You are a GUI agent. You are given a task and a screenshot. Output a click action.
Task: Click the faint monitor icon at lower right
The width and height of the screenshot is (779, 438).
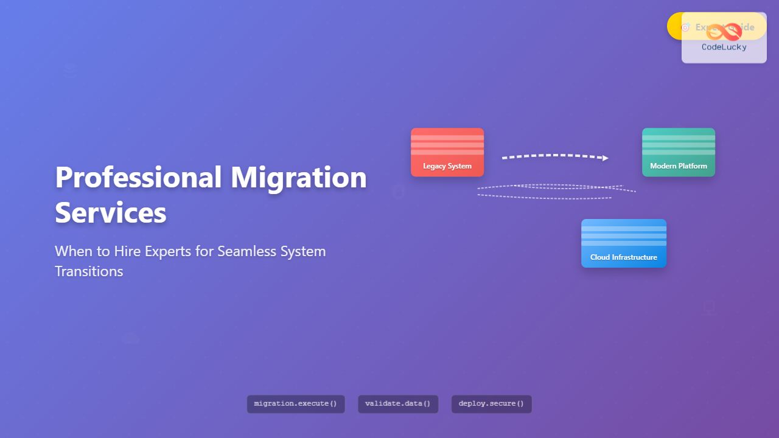coord(709,308)
